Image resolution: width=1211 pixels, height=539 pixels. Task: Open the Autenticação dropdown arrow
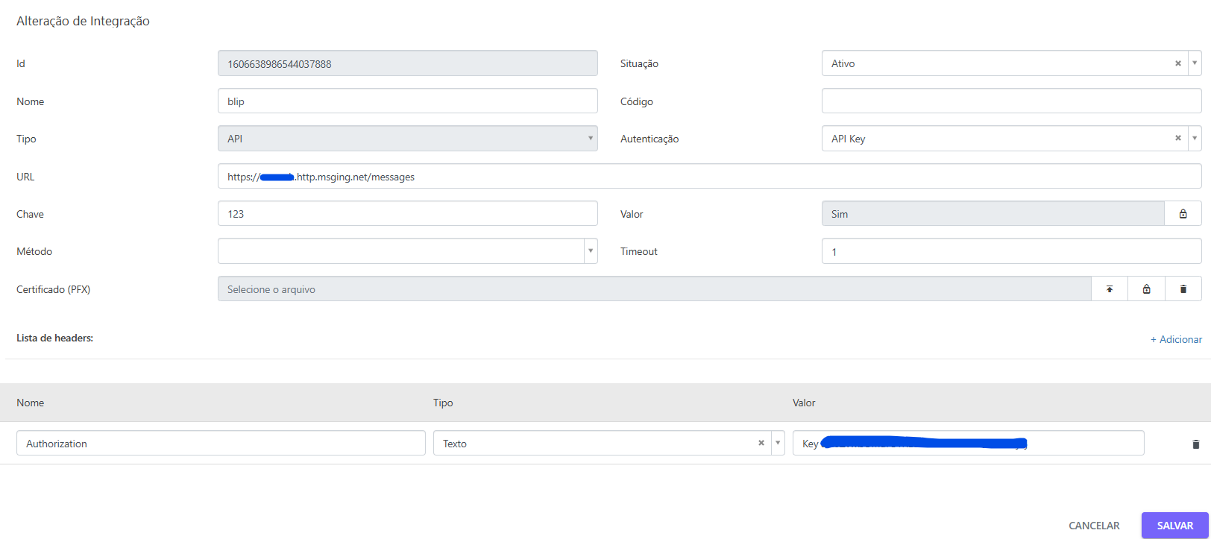pos(1195,138)
